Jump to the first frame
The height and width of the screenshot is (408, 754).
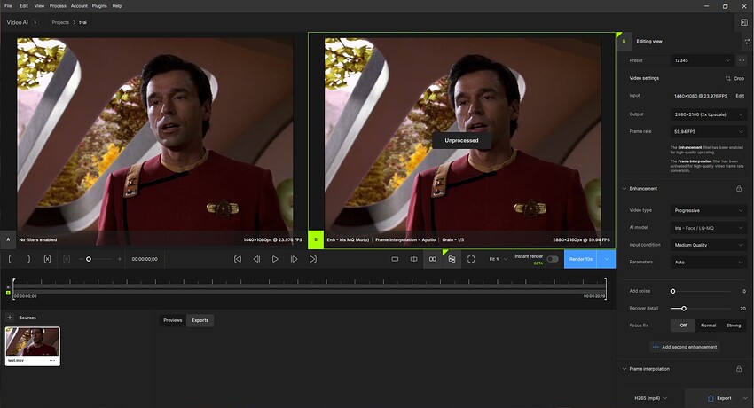click(x=238, y=259)
